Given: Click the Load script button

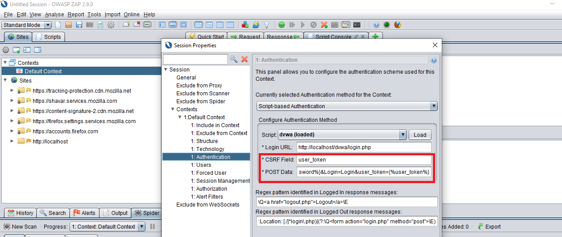Looking at the screenshot, I should (420, 135).
